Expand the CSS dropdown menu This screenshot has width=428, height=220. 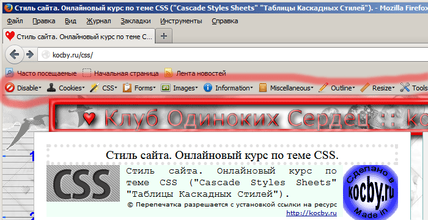point(116,88)
